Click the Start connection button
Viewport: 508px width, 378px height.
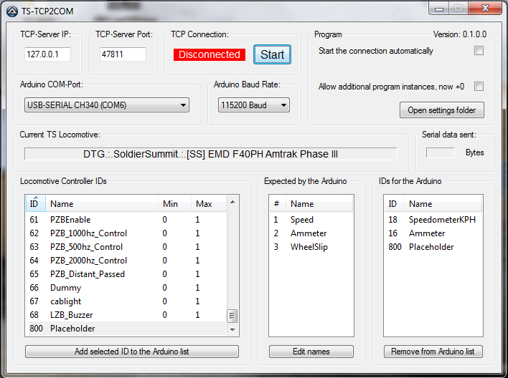[x=272, y=54]
